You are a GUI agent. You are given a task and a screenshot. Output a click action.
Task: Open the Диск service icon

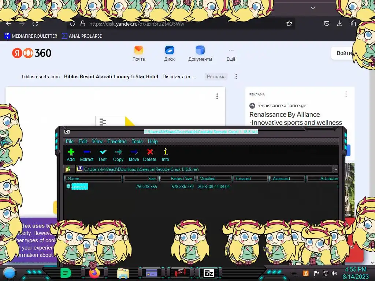(169, 53)
